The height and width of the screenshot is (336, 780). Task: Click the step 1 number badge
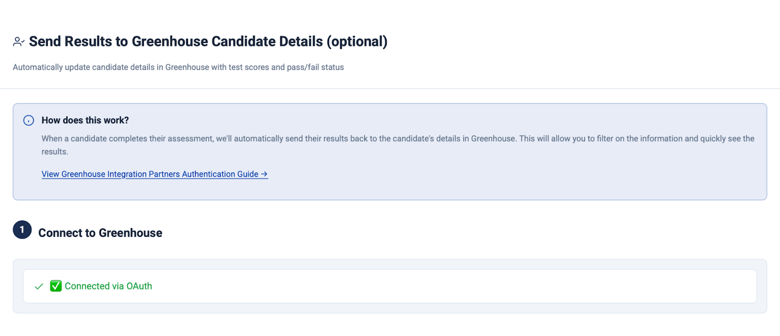pyautogui.click(x=22, y=230)
